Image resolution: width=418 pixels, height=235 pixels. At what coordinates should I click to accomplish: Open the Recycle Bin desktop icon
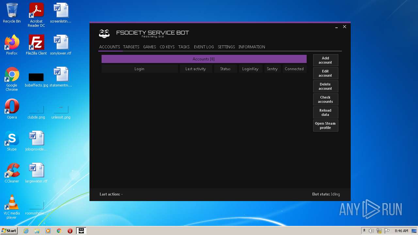click(x=12, y=13)
